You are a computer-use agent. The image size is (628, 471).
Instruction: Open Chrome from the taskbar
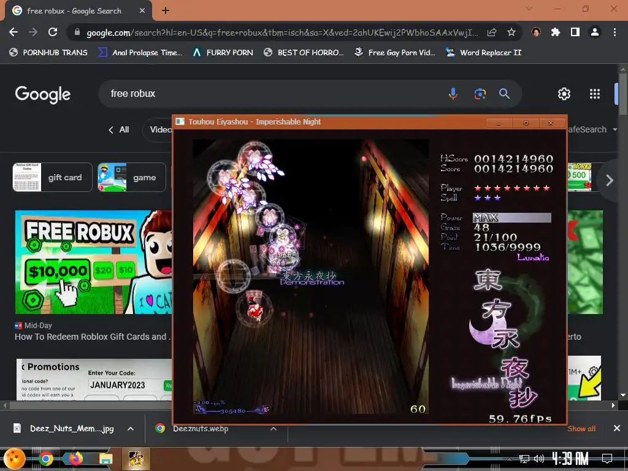point(45,459)
